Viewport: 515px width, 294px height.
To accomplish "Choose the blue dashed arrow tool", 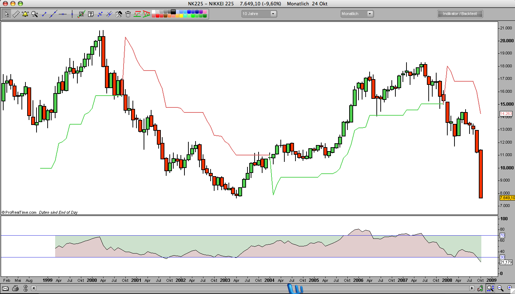I will (x=100, y=14).
